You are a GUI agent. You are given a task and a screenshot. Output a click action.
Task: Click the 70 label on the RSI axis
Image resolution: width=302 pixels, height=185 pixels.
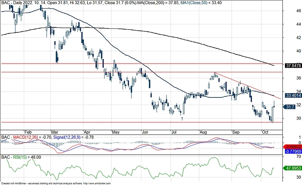point(298,157)
